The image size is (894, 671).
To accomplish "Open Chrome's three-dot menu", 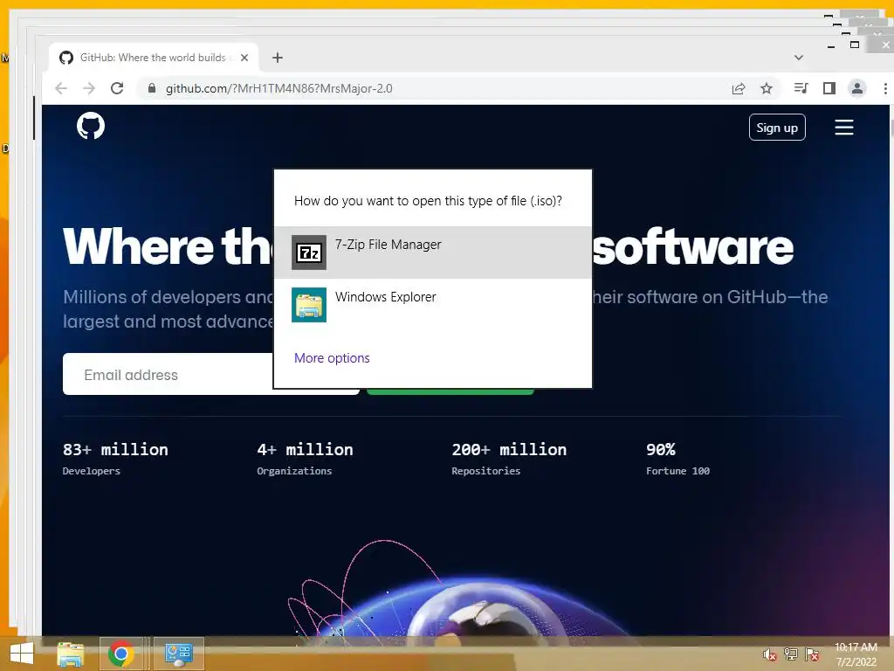I will 885,88.
